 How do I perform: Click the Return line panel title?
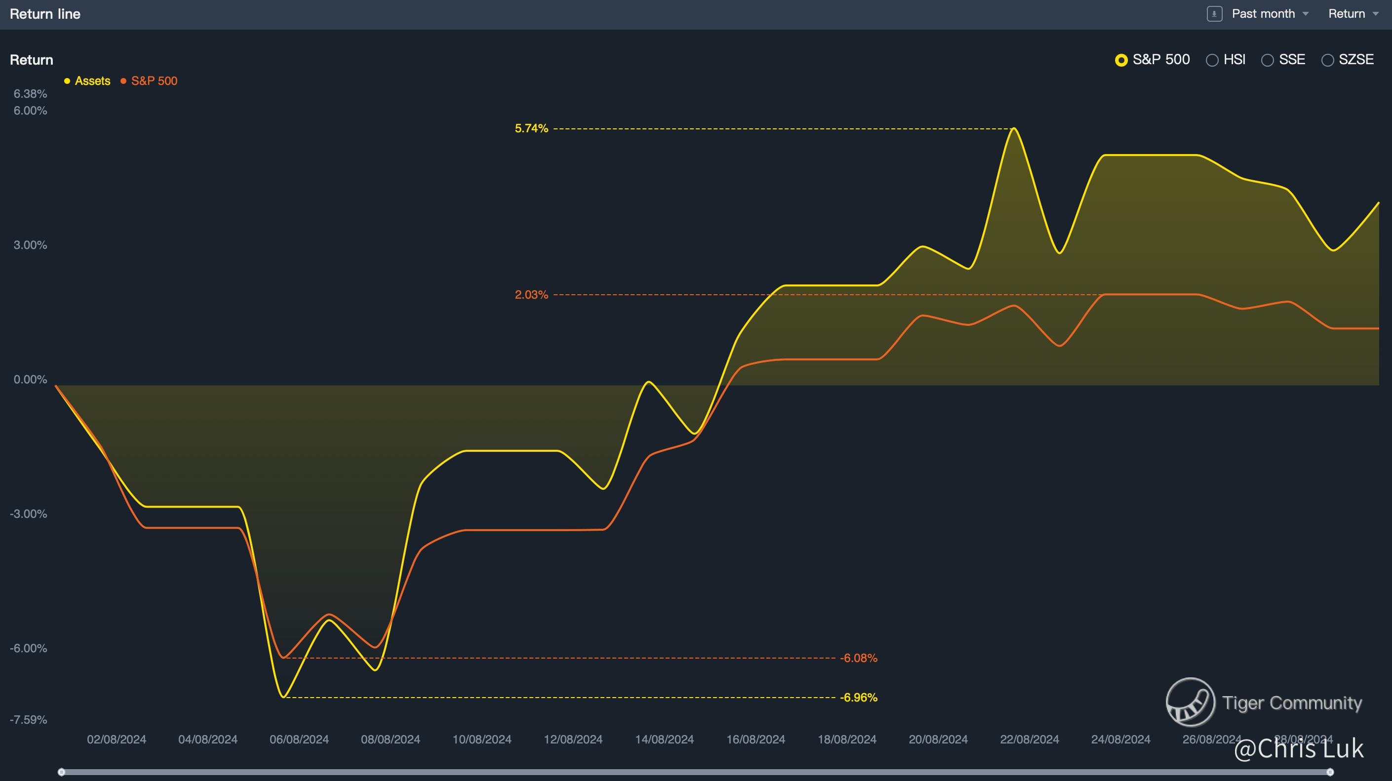(45, 14)
